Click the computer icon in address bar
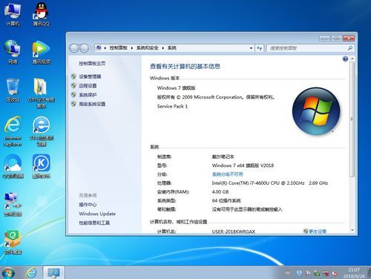This screenshot has height=279, width=371. 99,47
